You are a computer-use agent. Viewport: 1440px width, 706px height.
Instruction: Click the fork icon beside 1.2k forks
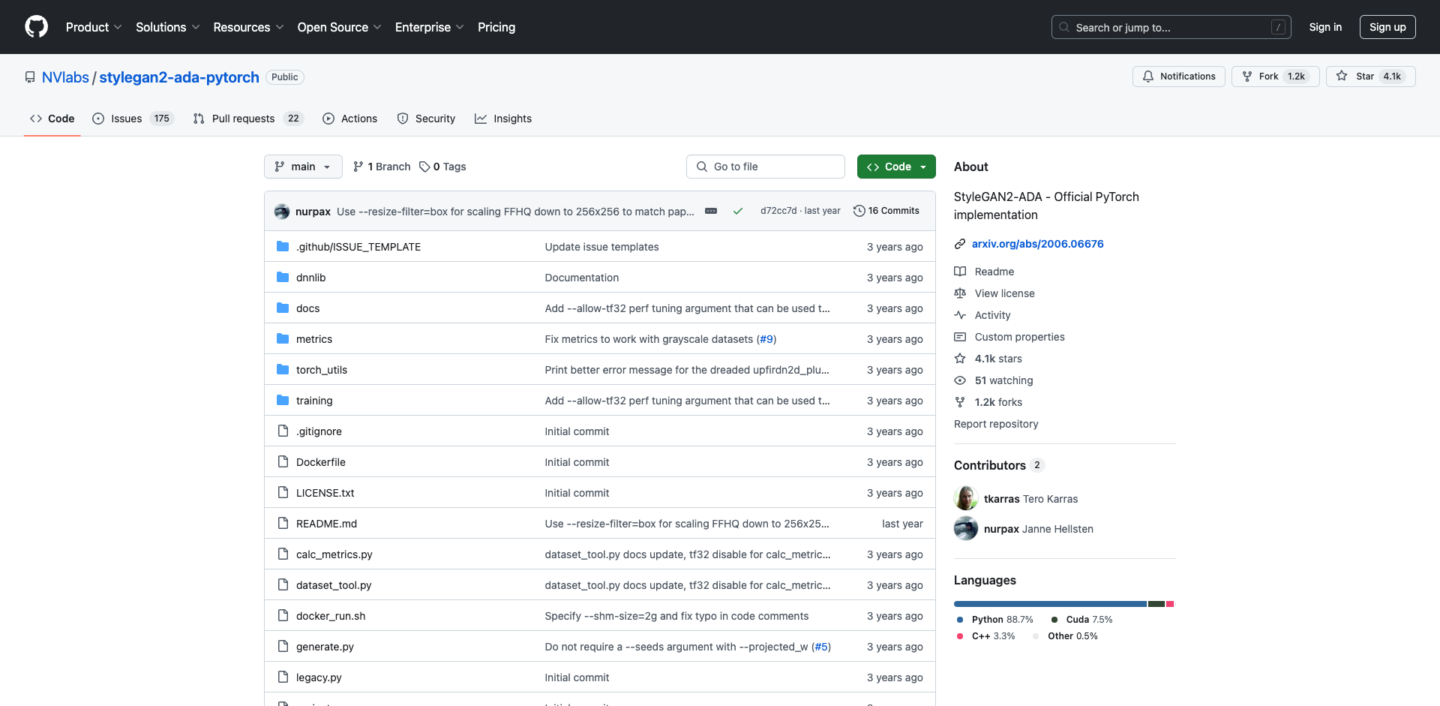pyautogui.click(x=960, y=402)
